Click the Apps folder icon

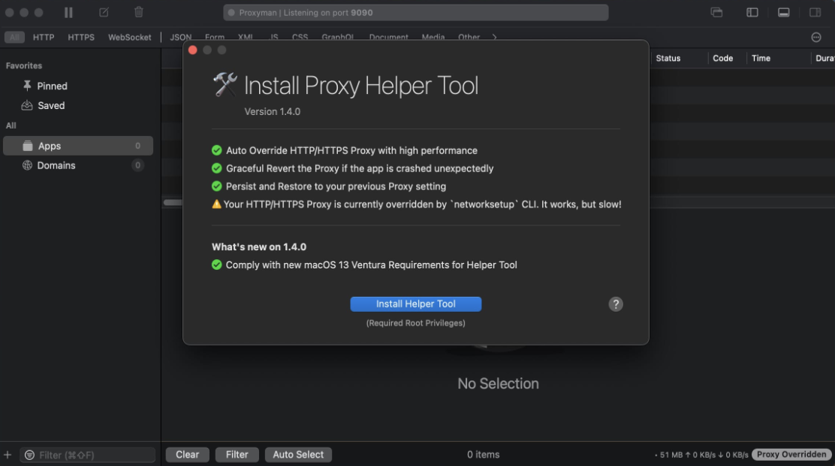coord(28,146)
